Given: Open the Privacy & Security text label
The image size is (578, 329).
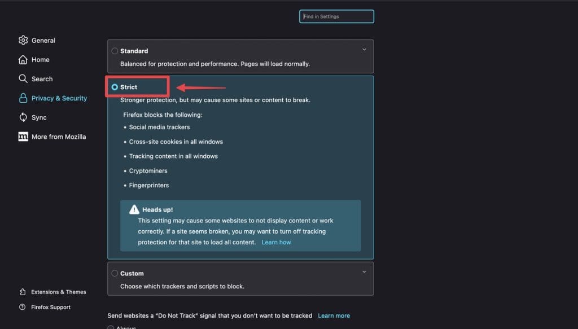Looking at the screenshot, I should point(59,98).
